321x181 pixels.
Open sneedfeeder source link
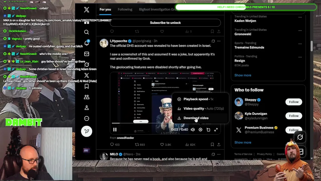pos(125,138)
